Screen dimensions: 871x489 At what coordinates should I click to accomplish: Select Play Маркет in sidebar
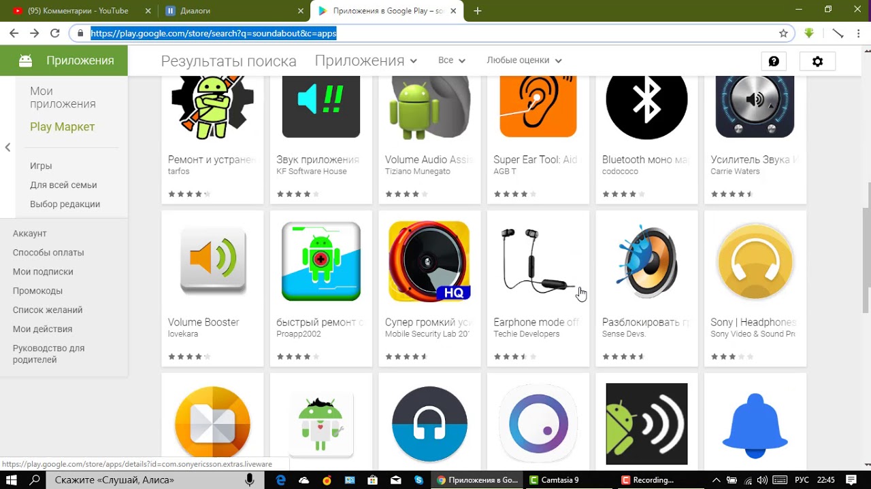point(62,127)
